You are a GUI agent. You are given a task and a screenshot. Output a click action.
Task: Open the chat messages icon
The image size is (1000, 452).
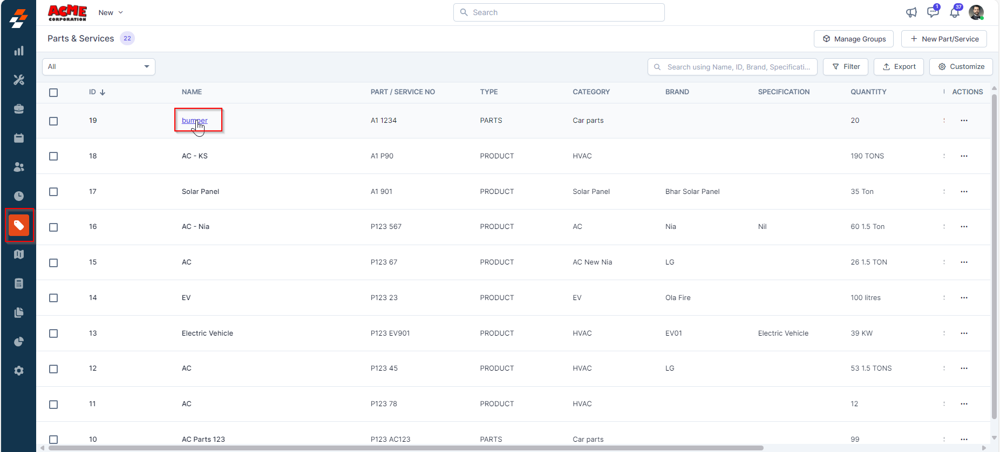(933, 12)
